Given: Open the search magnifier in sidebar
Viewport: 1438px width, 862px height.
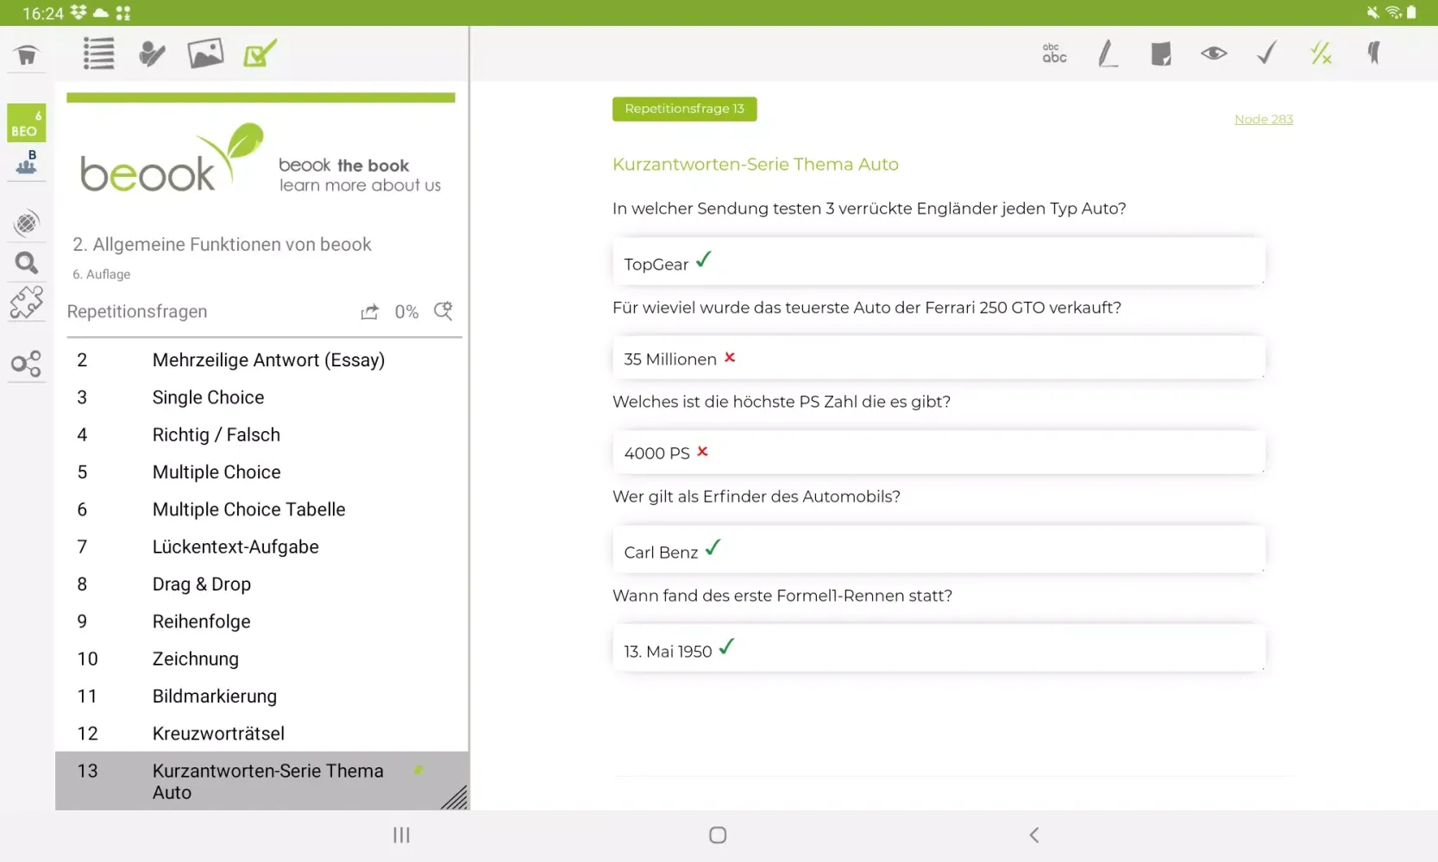Looking at the screenshot, I should (27, 263).
